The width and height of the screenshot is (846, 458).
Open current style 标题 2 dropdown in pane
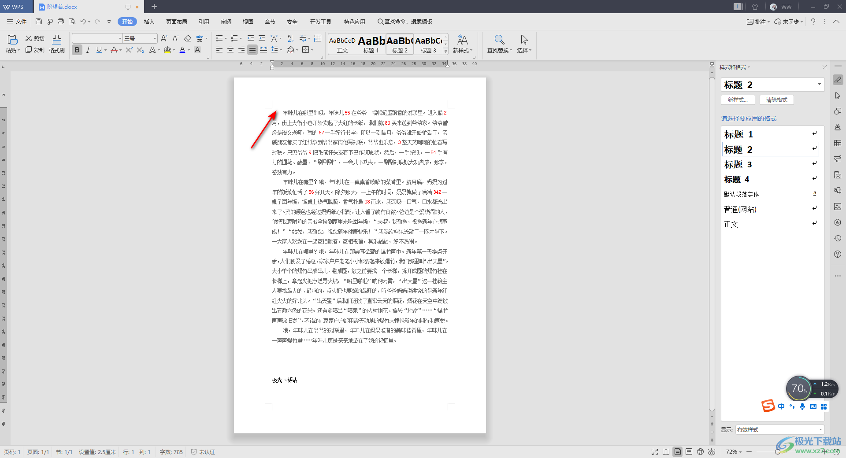(x=819, y=84)
